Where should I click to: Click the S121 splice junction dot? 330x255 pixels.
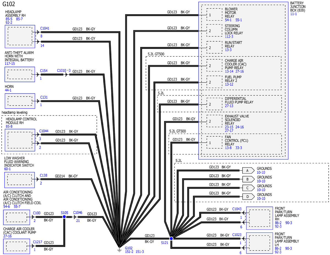tap(171, 238)
